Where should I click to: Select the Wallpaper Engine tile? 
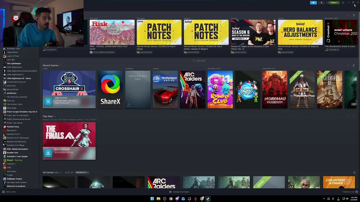tap(165, 89)
